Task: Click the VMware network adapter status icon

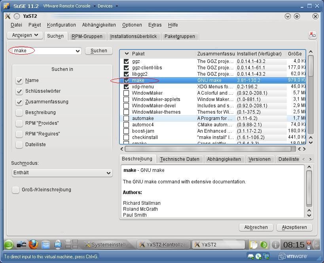Action: click(x=266, y=256)
